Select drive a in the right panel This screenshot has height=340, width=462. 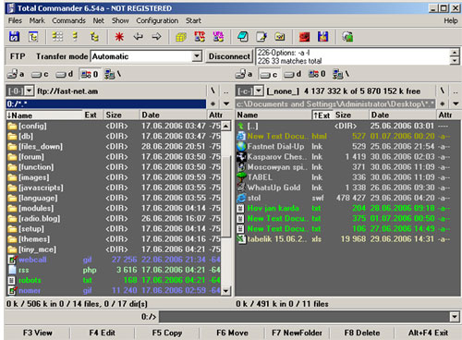point(244,74)
